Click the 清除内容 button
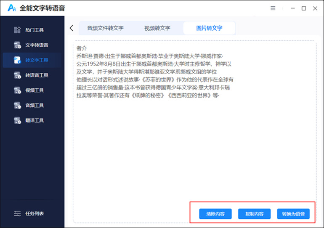This screenshot has height=228, width=324. (x=215, y=214)
